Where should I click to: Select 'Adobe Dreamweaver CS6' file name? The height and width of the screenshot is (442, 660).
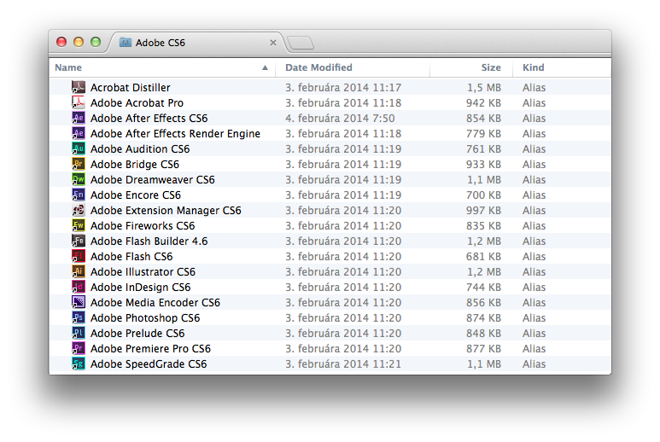152,179
